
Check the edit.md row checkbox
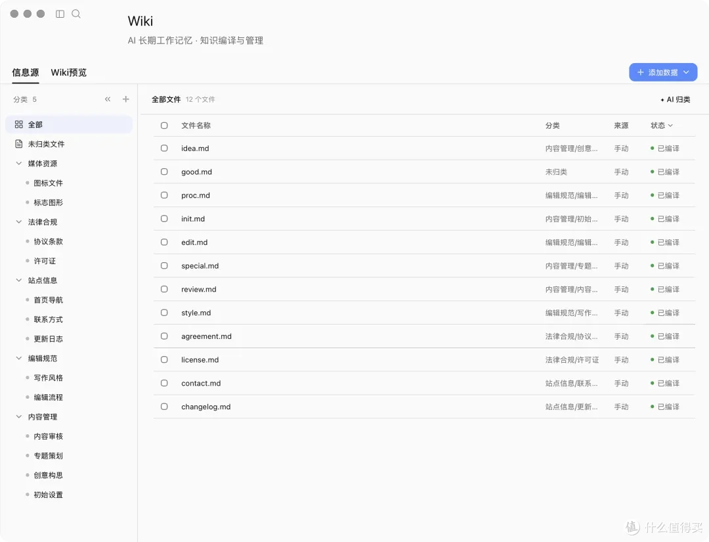coord(164,242)
